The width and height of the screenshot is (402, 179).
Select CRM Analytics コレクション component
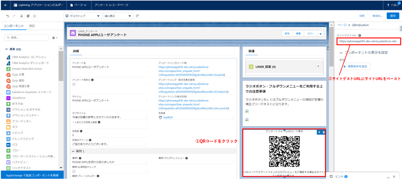point(29,57)
